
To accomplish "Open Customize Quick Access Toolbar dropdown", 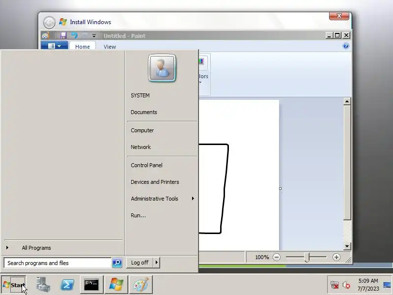I will click(x=94, y=36).
